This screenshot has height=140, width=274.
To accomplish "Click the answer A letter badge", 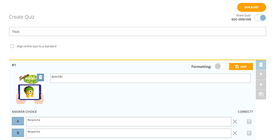I will [x=18, y=121].
